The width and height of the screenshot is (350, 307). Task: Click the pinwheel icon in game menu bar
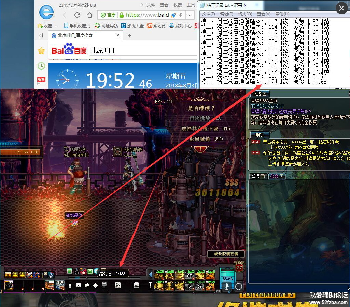pos(96,285)
